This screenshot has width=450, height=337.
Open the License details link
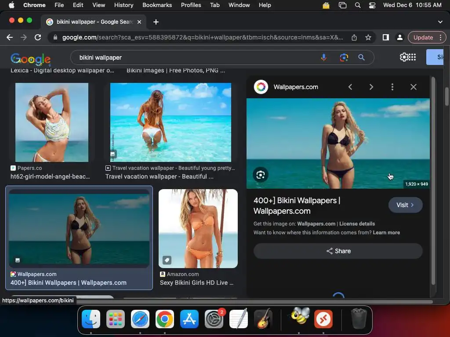[357, 223]
